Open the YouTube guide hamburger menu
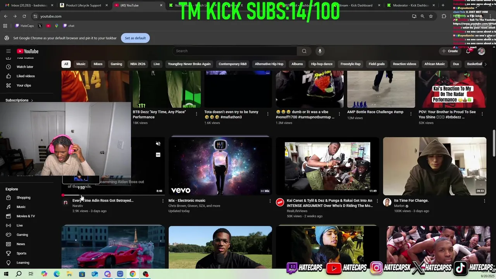Screen dimensions: 496x279 tap(8, 51)
